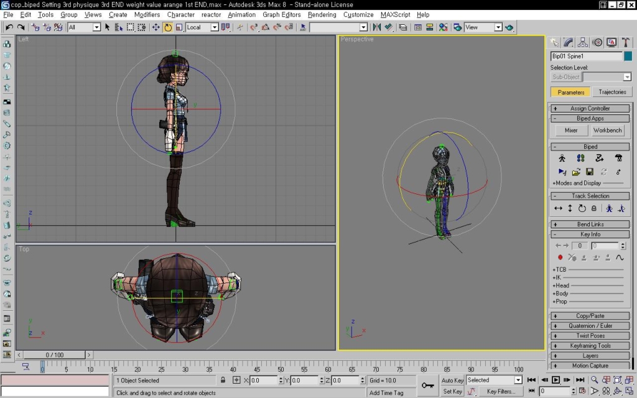Click the Biped Save File floppy icon

click(x=590, y=172)
